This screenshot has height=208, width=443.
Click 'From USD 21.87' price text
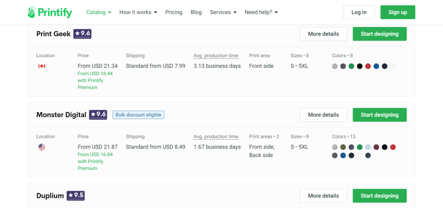coord(98,147)
